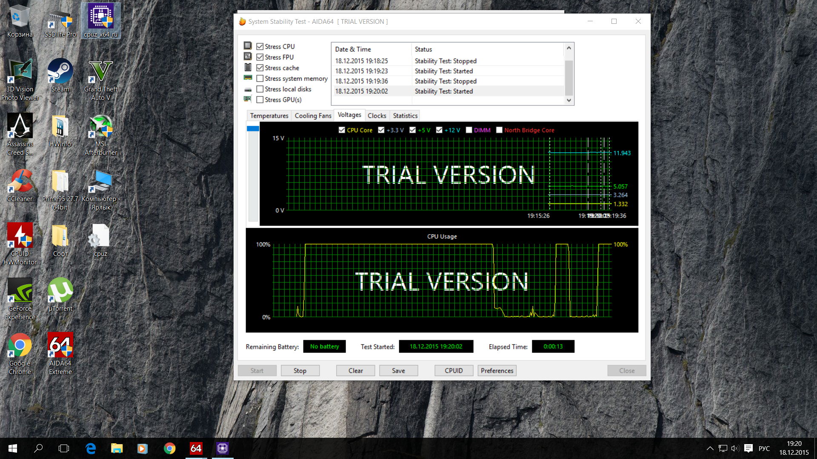Click the blue graph position slider
This screenshot has height=459, width=817.
253,129
